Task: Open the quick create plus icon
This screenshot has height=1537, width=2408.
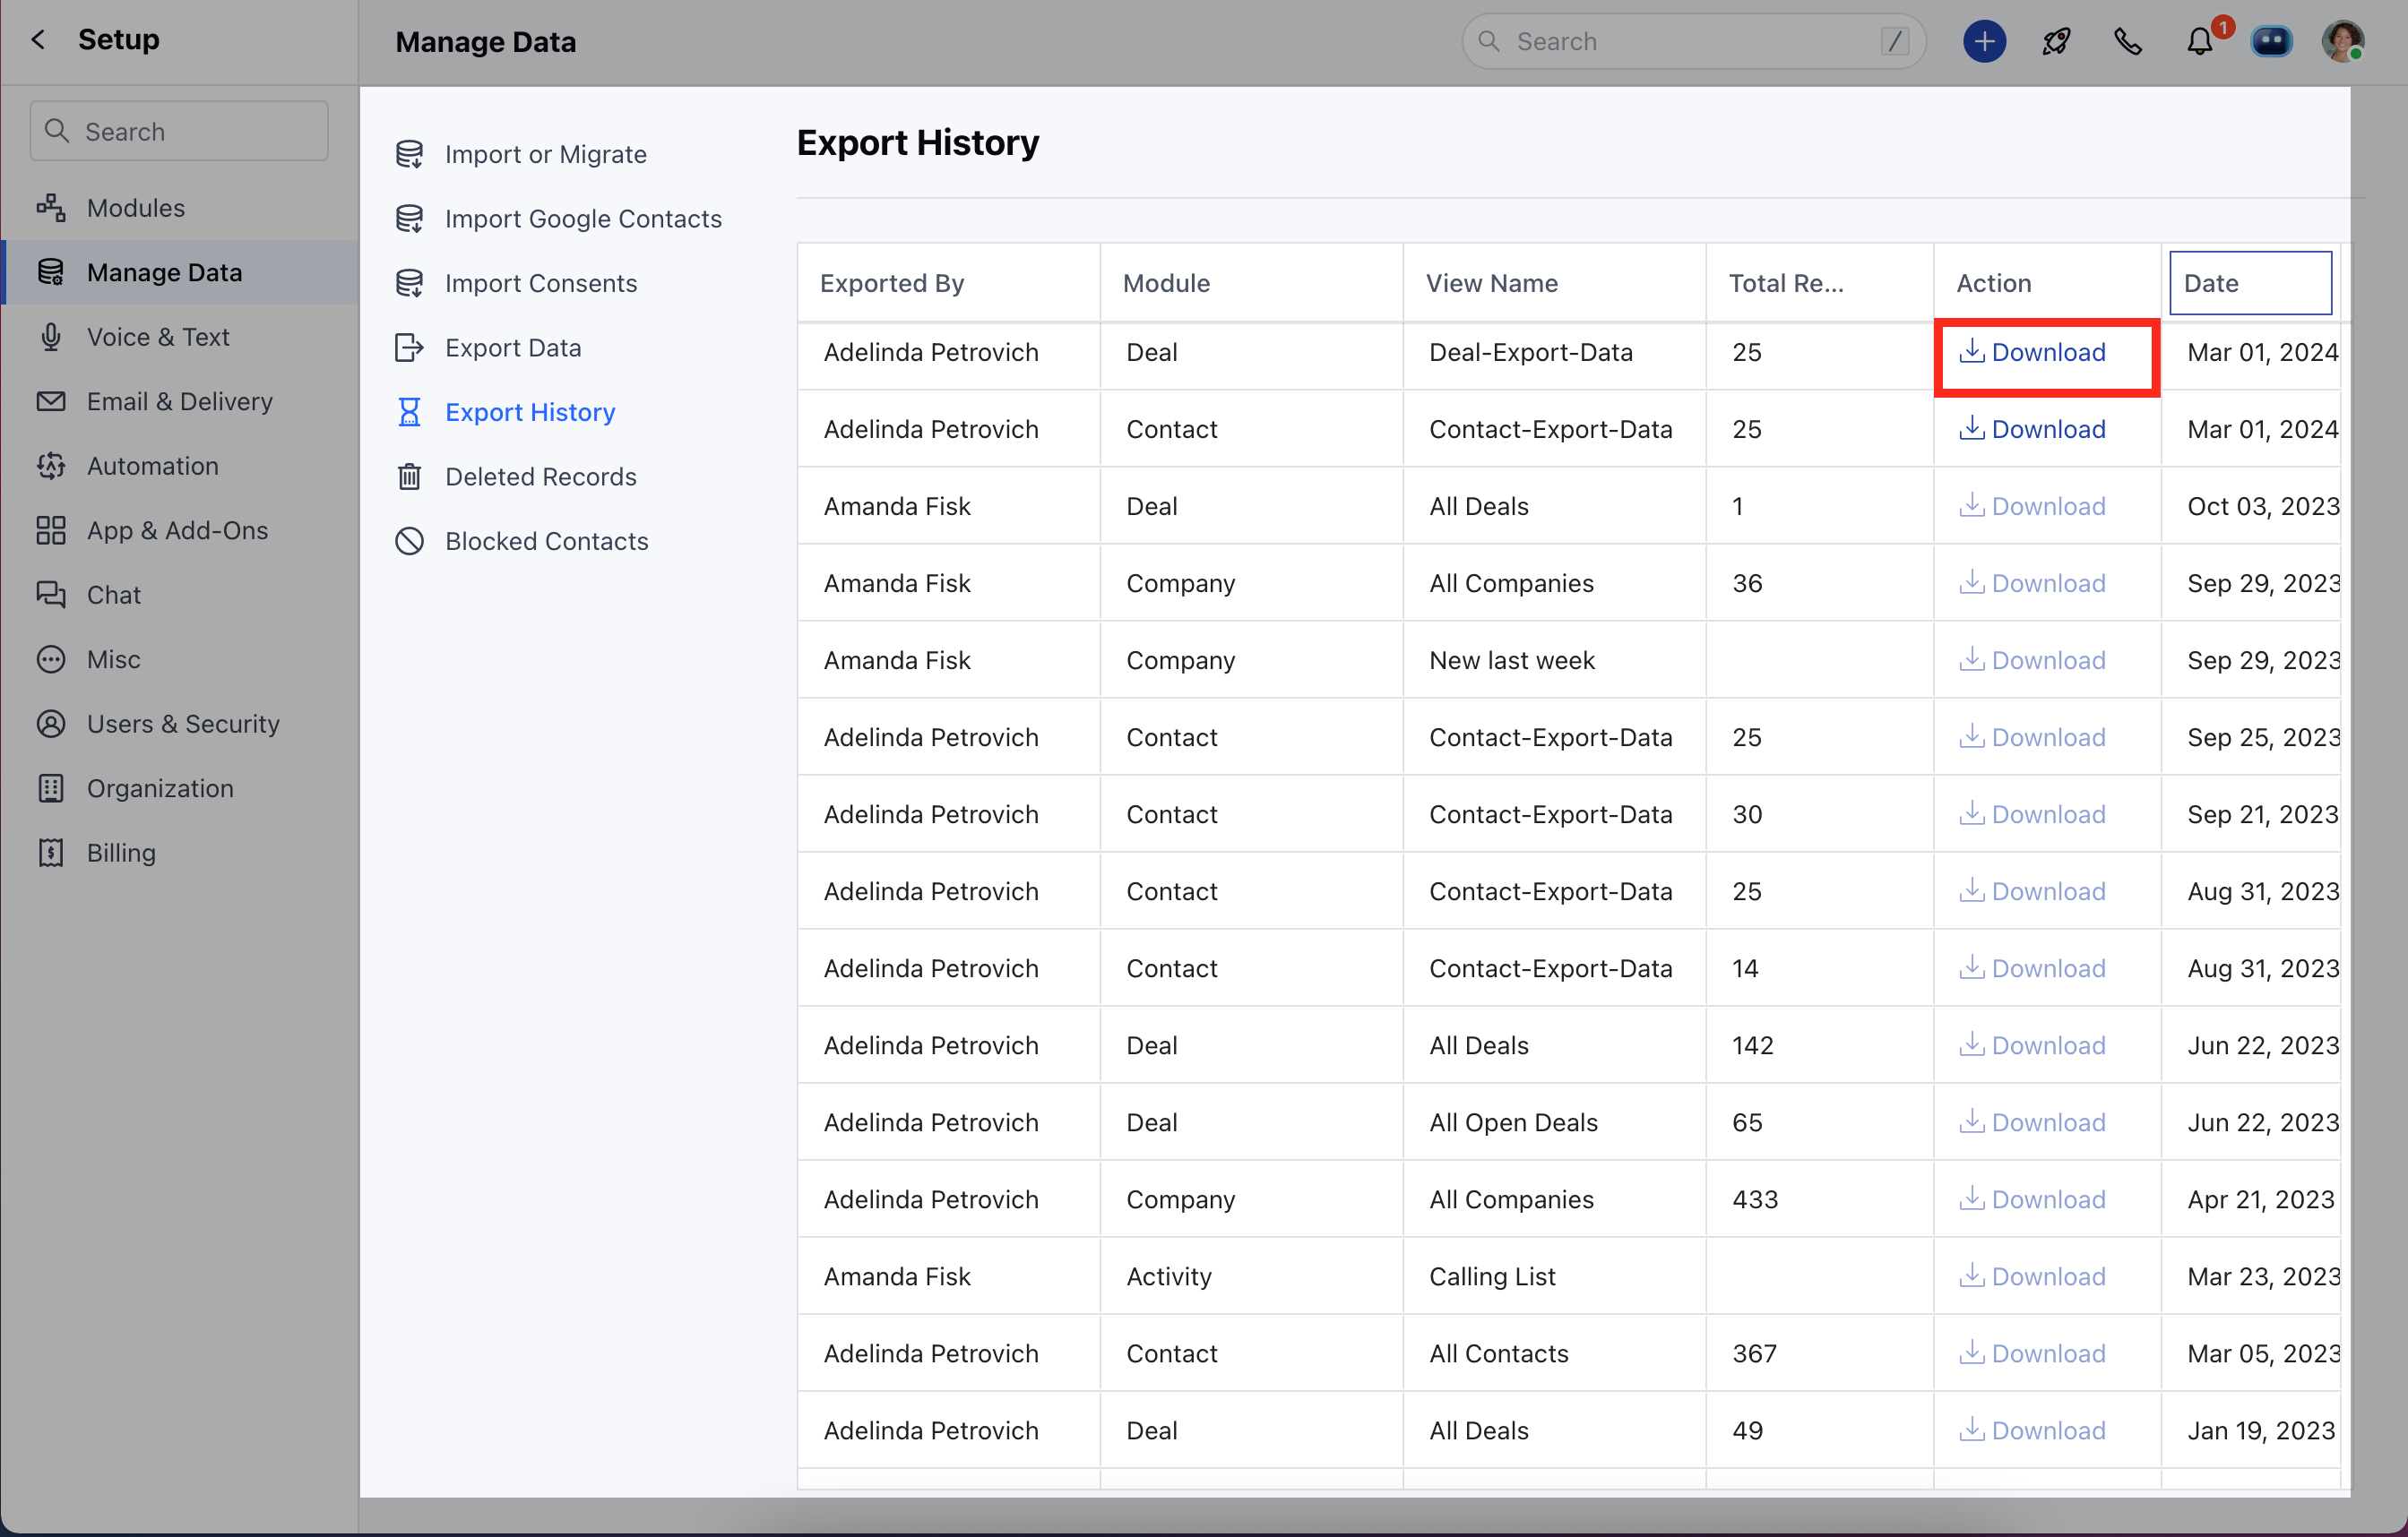Action: click(x=1984, y=41)
